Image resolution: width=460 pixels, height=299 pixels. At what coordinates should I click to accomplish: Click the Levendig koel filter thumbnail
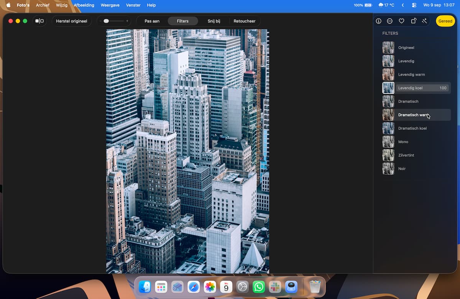point(388,88)
